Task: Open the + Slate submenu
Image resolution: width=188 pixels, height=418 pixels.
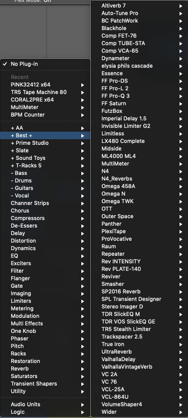Action: coord(45,150)
